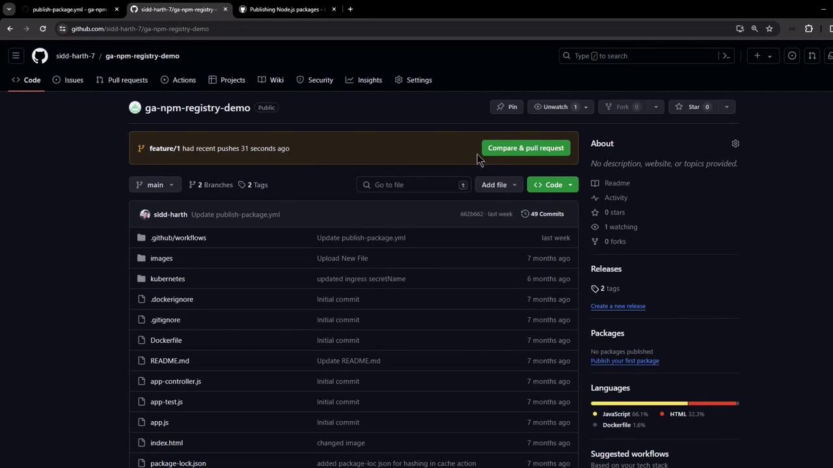Click Compare & pull request button
The image size is (833, 468).
tap(526, 148)
